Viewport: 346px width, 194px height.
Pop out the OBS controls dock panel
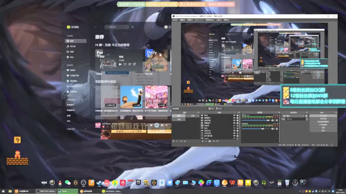click(x=336, y=113)
